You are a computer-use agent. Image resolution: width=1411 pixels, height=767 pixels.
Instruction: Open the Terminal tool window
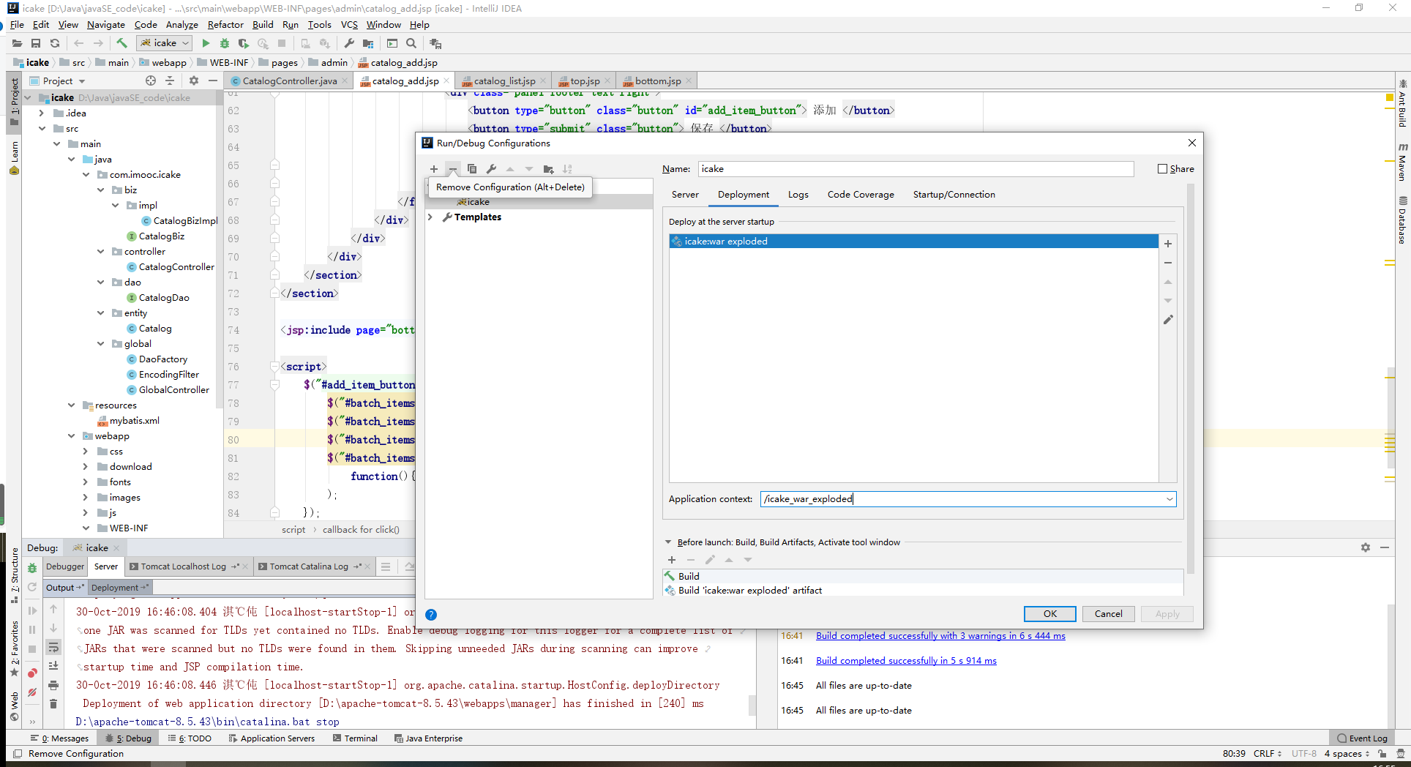(x=355, y=738)
